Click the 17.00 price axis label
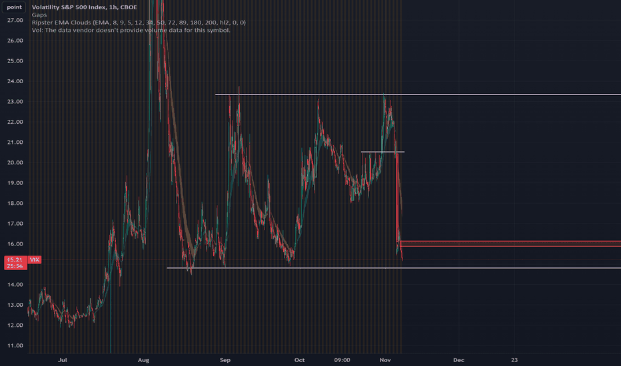 coord(15,224)
